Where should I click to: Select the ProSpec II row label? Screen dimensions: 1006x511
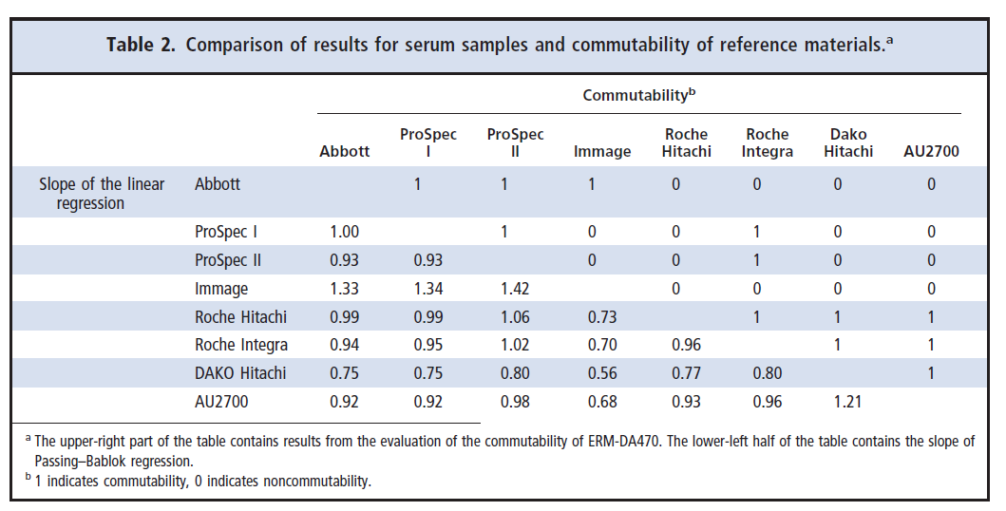tap(228, 260)
